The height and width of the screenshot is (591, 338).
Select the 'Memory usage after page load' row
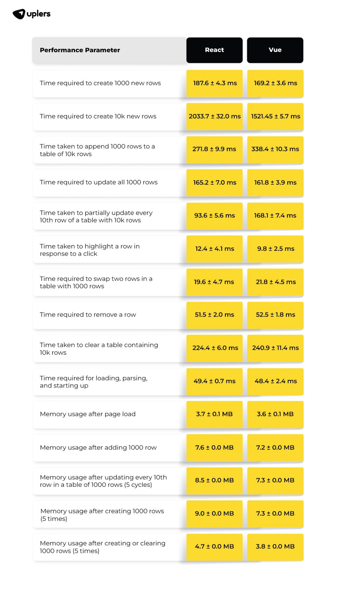(x=88, y=414)
